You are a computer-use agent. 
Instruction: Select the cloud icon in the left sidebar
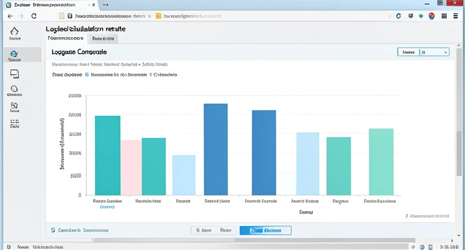(15, 54)
